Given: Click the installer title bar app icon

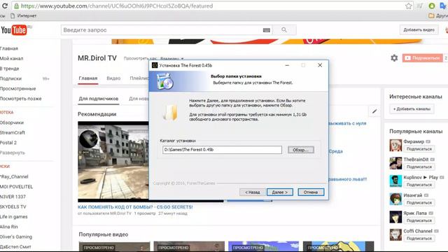Looking at the screenshot, I should (x=155, y=65).
